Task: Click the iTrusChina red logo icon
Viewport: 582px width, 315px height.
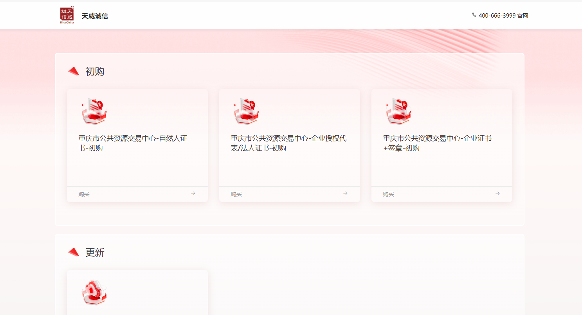Action: tap(67, 15)
